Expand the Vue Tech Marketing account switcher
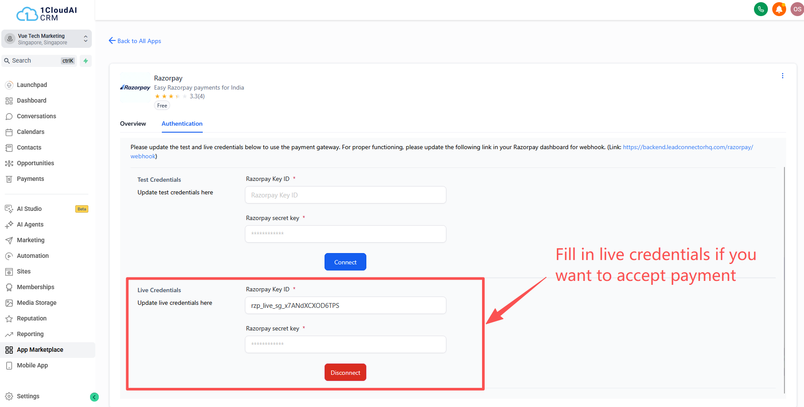Viewport: 804px width, 407px height. coord(47,39)
